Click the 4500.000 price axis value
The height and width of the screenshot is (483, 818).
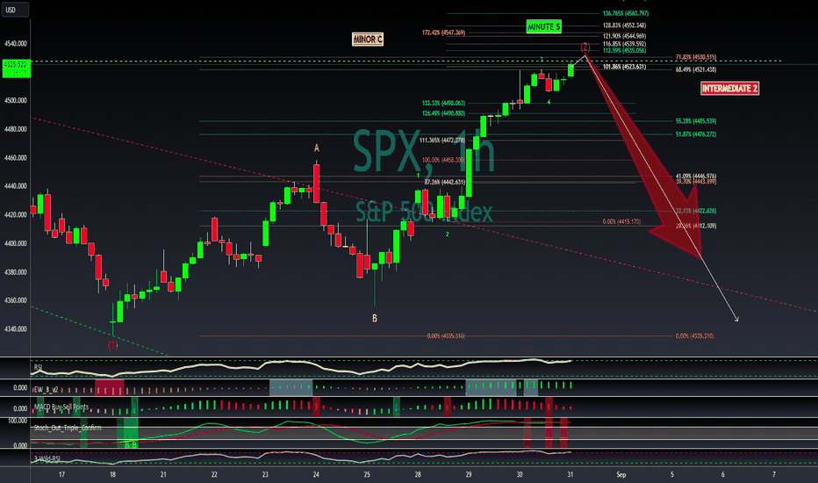click(16, 100)
